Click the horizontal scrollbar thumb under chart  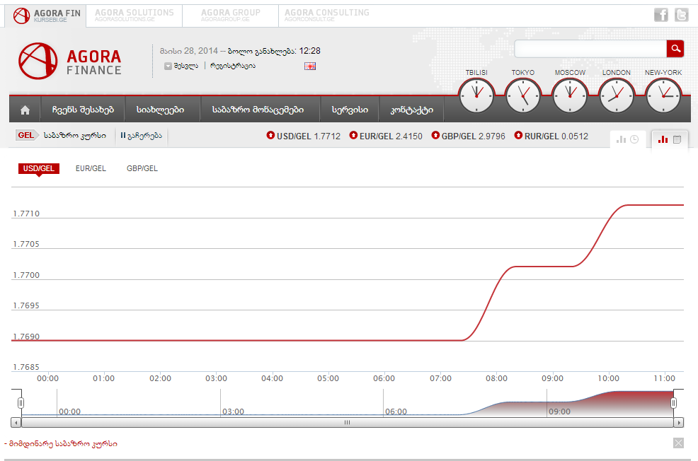point(347,423)
